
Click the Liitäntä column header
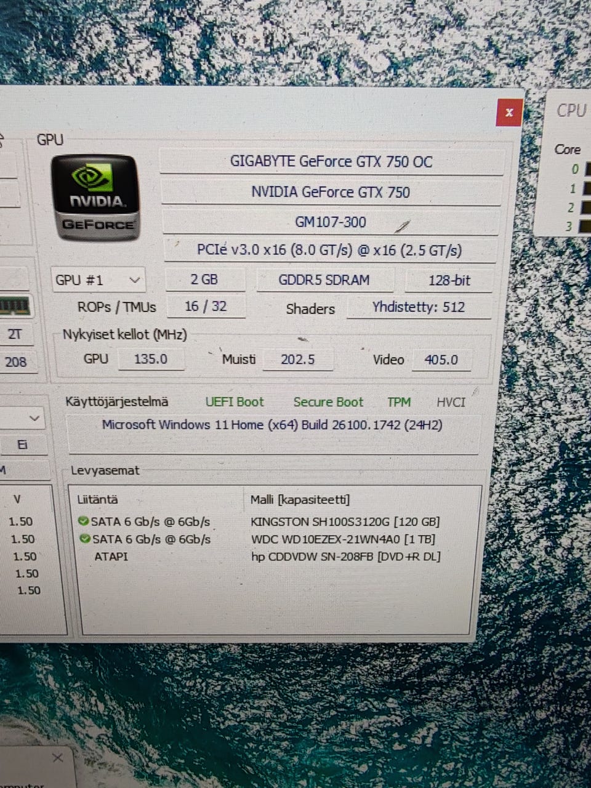point(97,499)
